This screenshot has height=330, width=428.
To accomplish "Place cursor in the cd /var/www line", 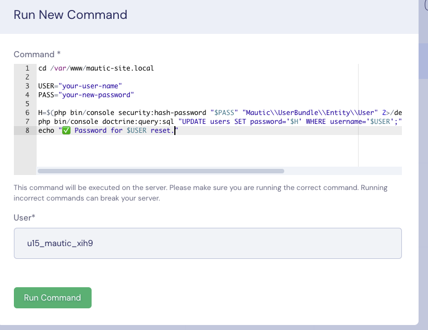I will [96, 68].
